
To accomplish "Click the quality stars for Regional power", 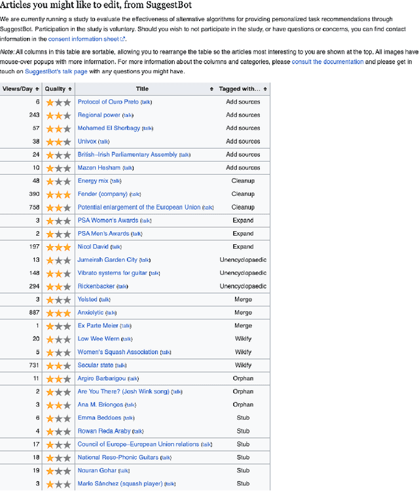I will [58, 115].
